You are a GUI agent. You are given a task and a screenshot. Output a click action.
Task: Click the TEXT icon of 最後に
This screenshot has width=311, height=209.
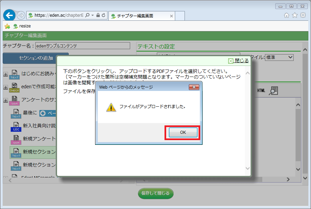(16, 114)
